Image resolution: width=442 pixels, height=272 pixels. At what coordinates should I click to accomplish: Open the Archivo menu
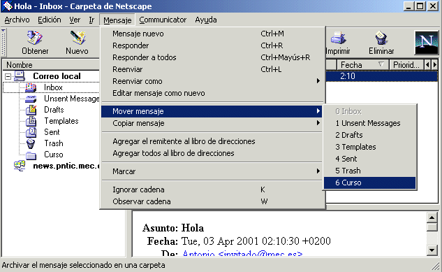point(17,20)
